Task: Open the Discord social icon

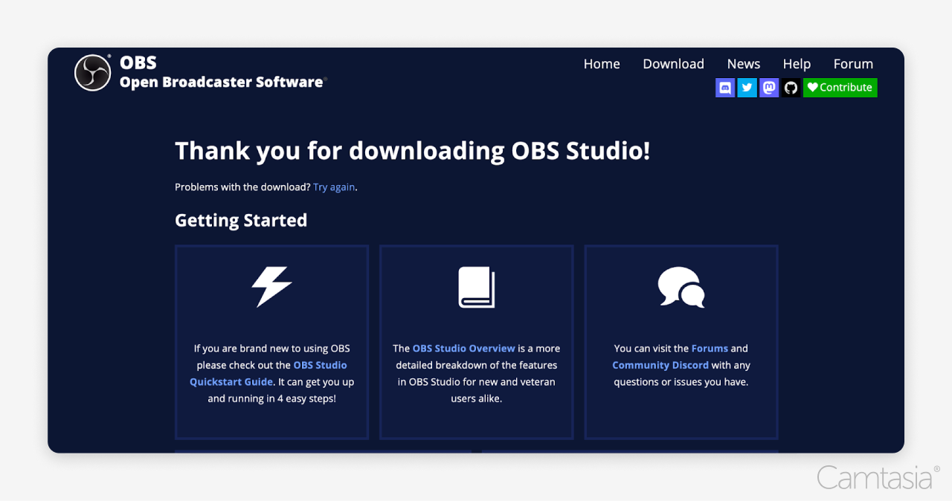Action: pos(724,88)
